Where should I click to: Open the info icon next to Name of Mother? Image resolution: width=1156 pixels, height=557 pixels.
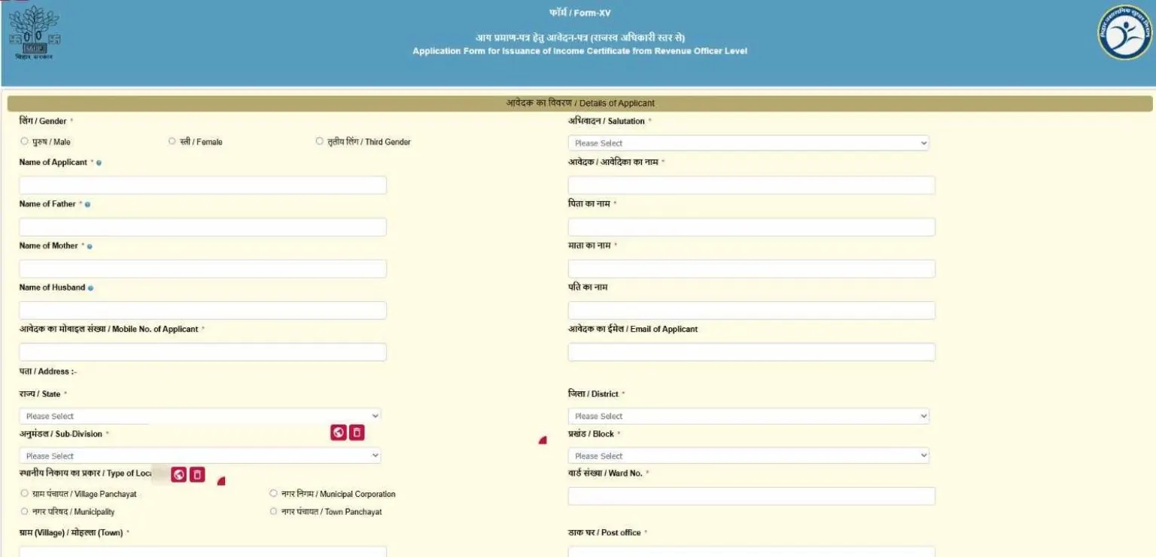click(90, 246)
